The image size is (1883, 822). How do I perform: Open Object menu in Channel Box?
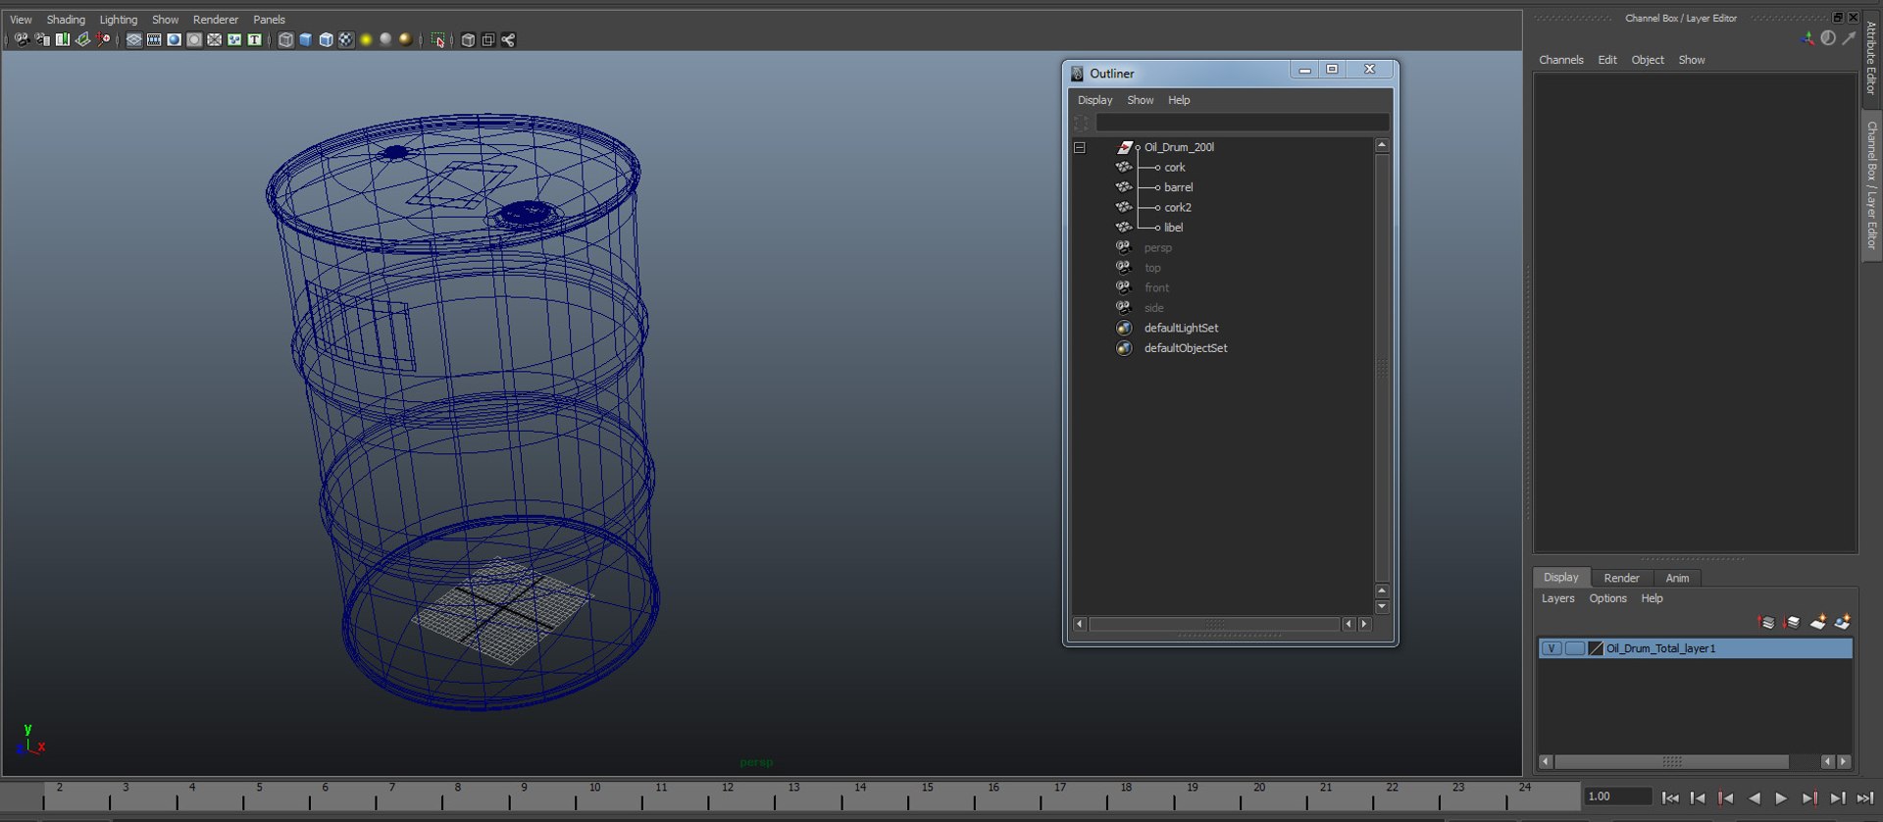coord(1647,60)
